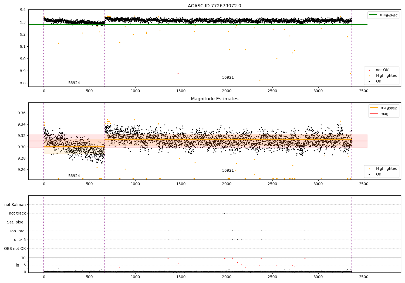405x283 pixels.
Task: Select the 9.30 tick on the middle y-axis
Action: tap(22, 147)
